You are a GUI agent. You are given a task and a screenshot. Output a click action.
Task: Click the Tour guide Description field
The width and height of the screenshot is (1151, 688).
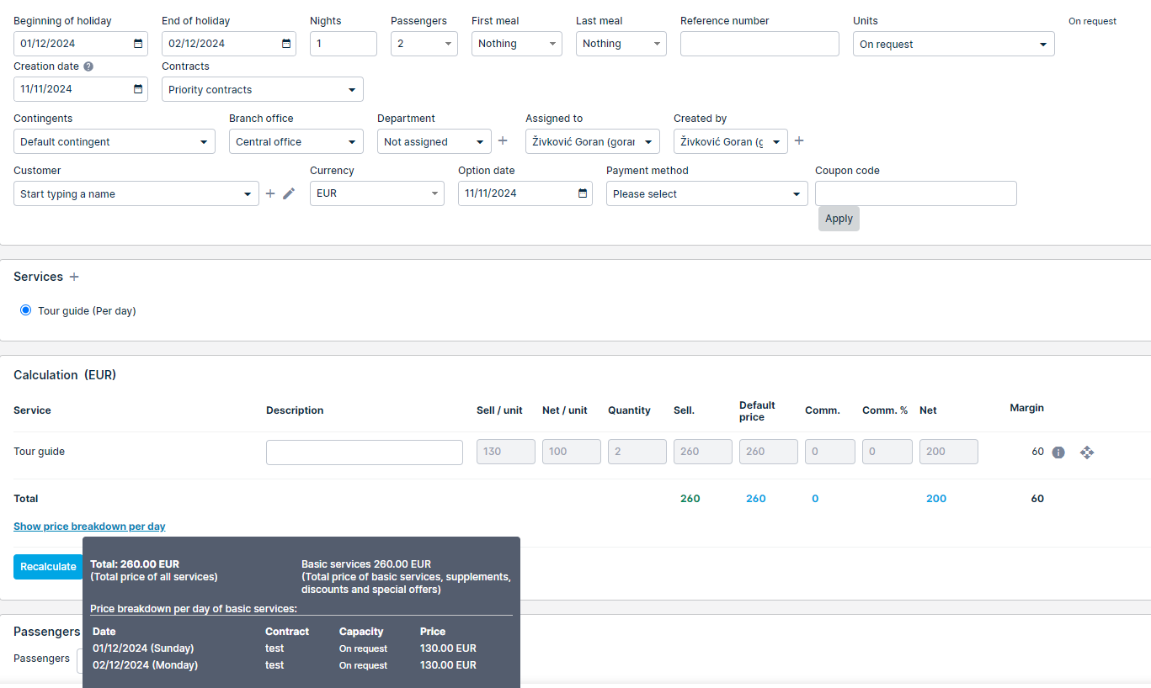coord(365,452)
